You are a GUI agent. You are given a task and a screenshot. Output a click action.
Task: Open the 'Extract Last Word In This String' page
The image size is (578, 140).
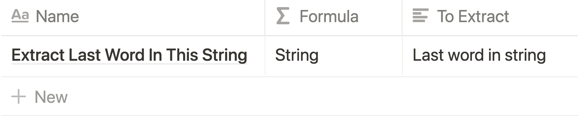[129, 55]
